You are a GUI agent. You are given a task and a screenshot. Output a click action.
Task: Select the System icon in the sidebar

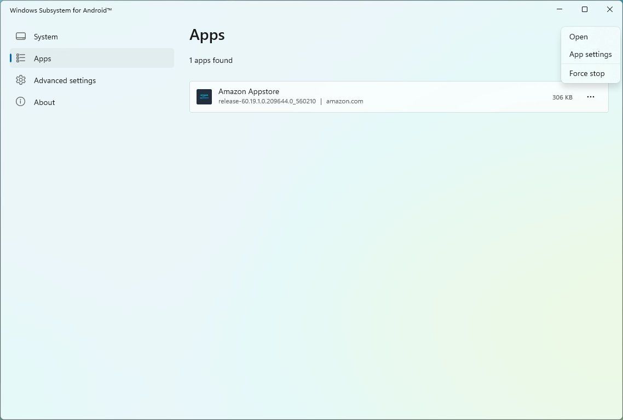(20, 36)
